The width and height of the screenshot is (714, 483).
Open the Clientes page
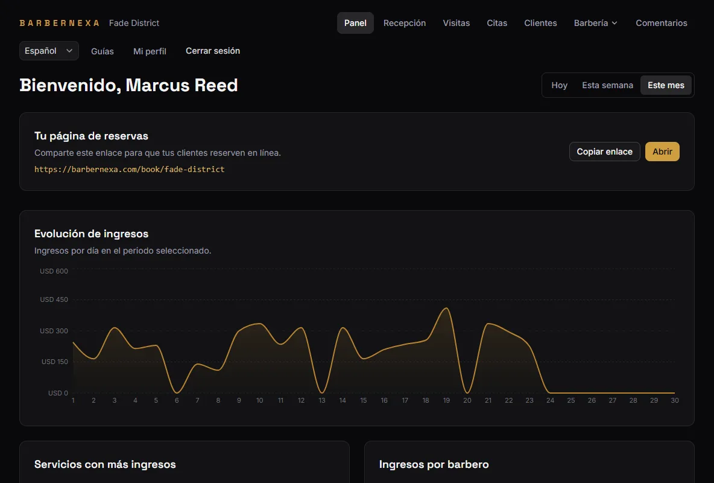click(x=540, y=23)
